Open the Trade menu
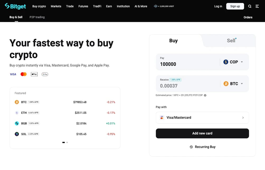Viewport: 265px width, 170px height. point(70,6)
